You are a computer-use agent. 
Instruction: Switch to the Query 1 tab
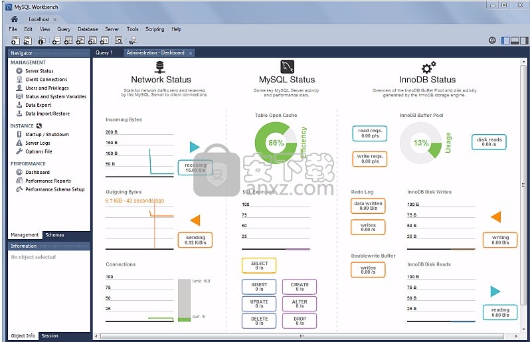click(x=104, y=52)
